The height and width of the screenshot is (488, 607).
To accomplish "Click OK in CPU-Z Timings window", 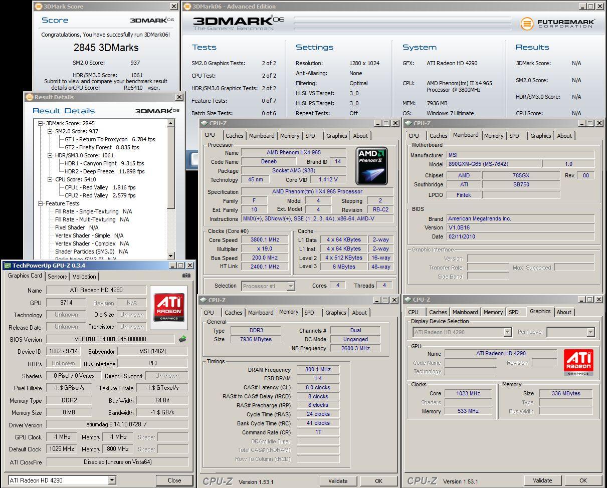I will 378,481.
